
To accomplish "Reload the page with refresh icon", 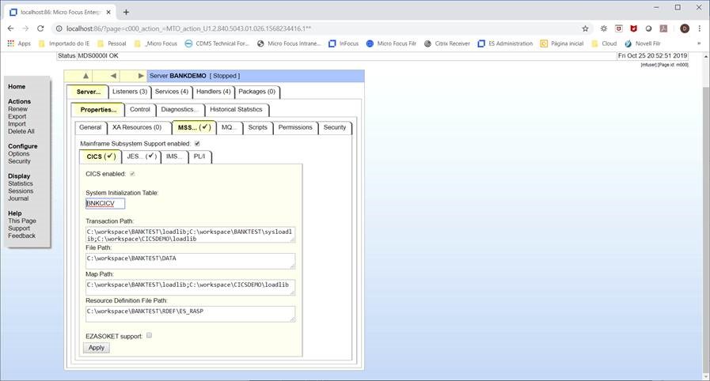I will [40, 28].
